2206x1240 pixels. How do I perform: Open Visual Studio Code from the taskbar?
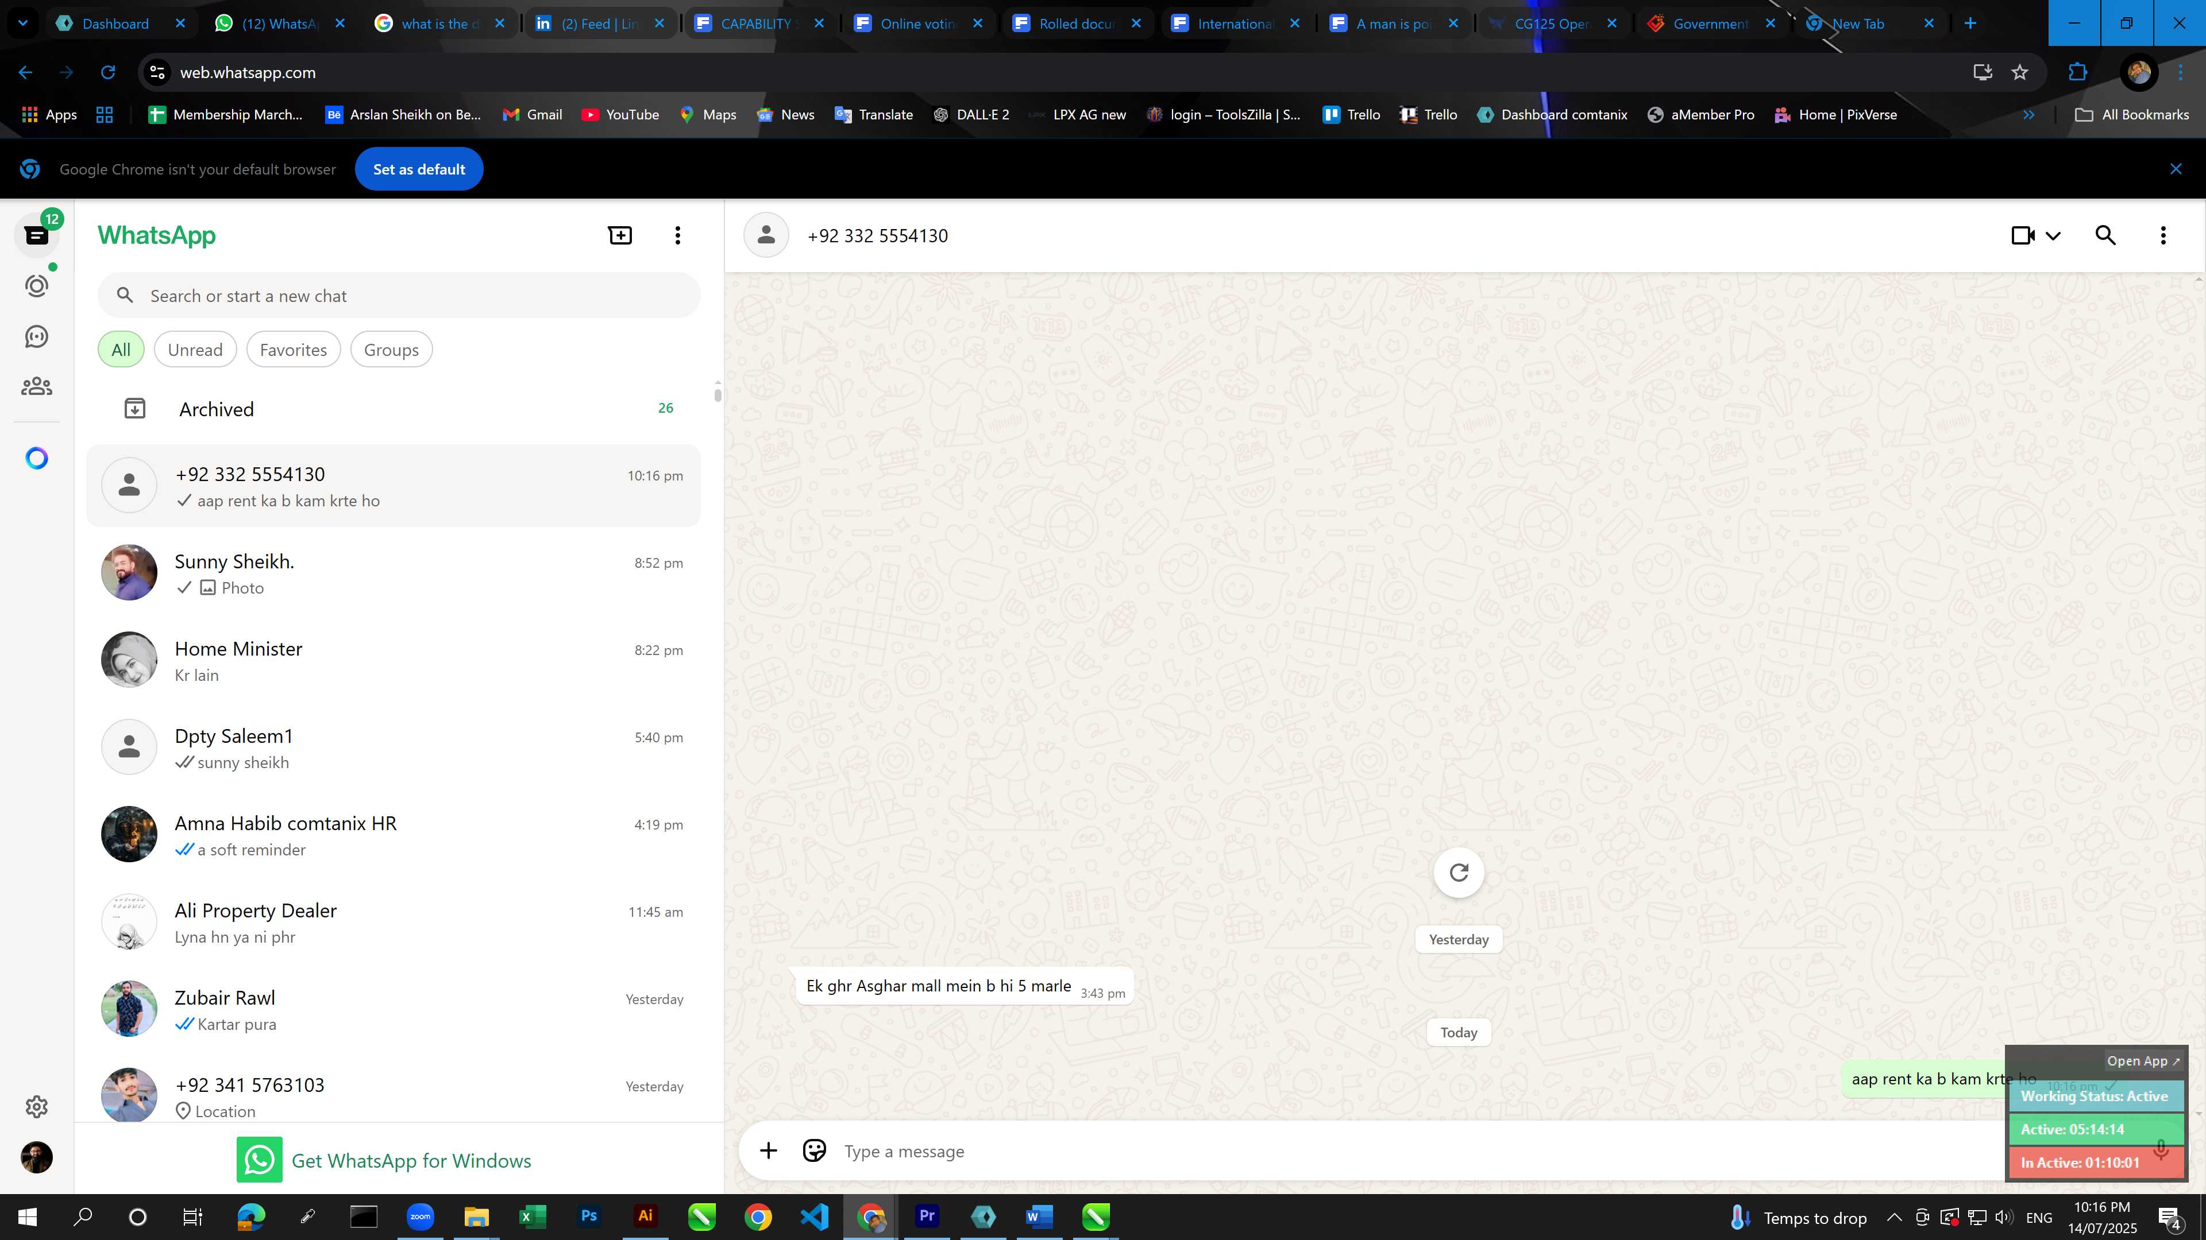[x=815, y=1216]
